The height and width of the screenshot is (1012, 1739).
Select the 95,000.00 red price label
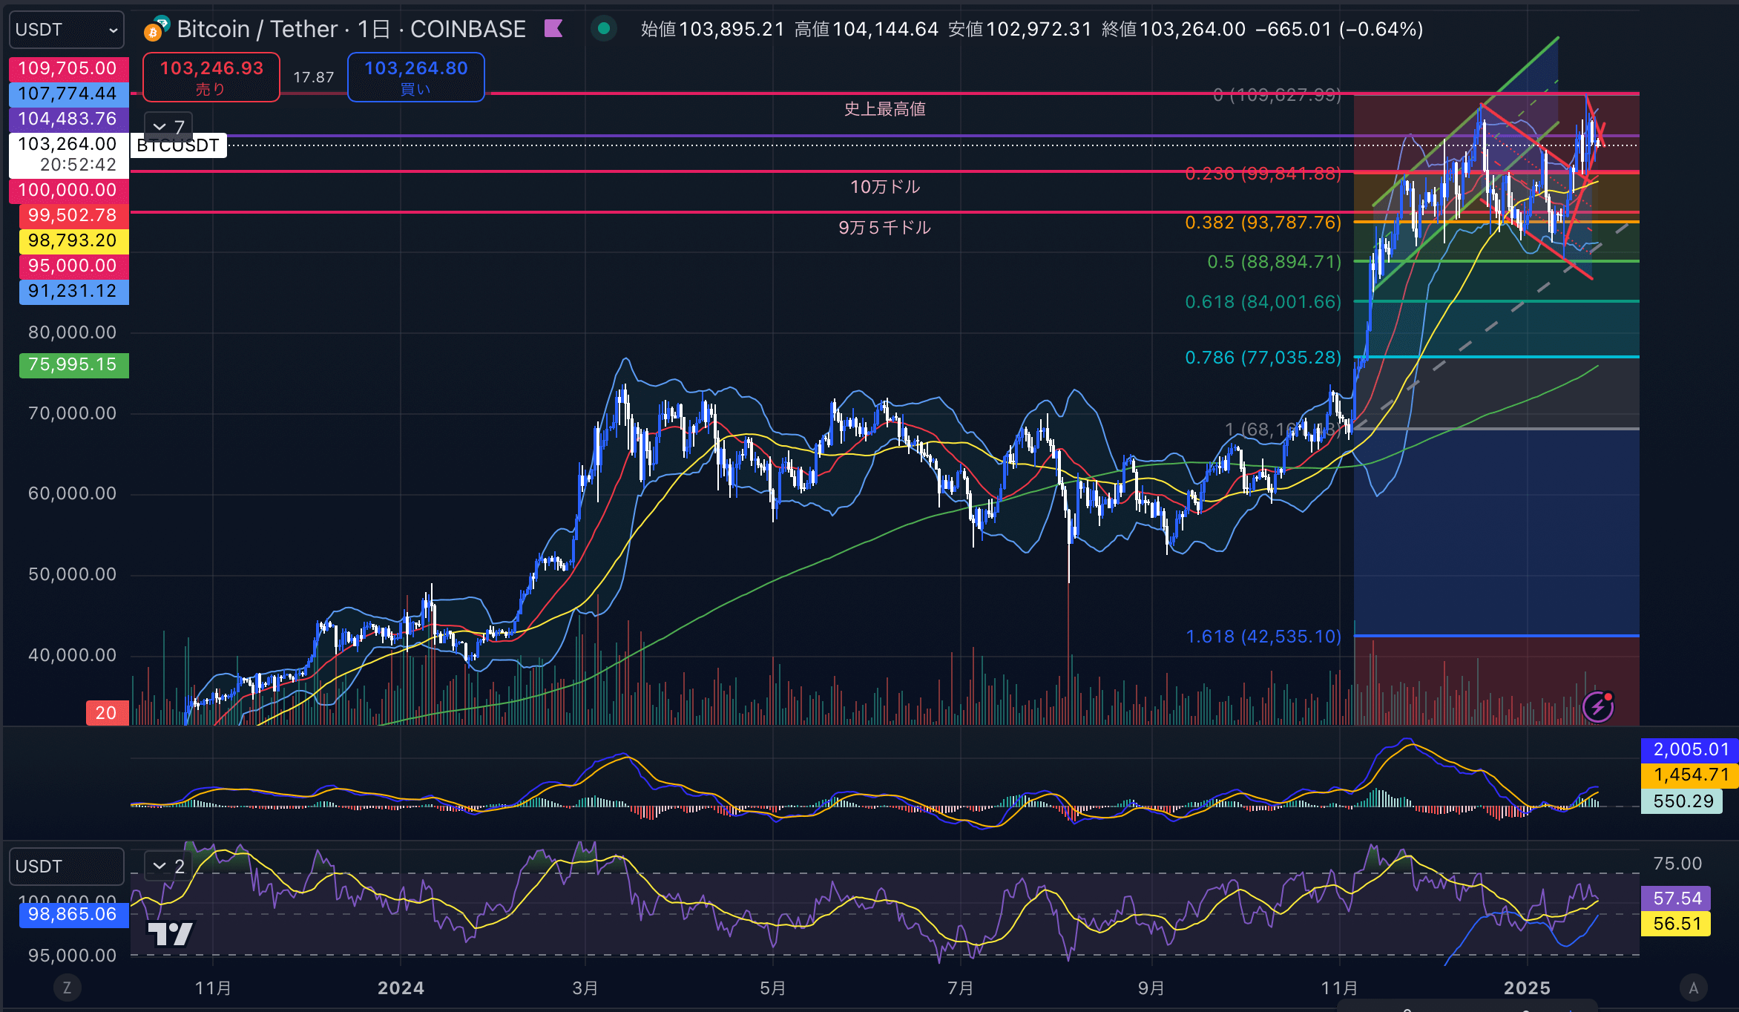point(73,266)
